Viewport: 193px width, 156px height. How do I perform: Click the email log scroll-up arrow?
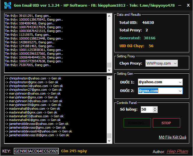pos(109,78)
